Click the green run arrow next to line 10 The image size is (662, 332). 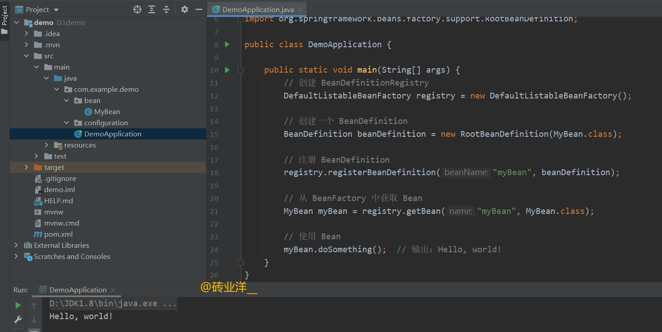pyautogui.click(x=227, y=70)
